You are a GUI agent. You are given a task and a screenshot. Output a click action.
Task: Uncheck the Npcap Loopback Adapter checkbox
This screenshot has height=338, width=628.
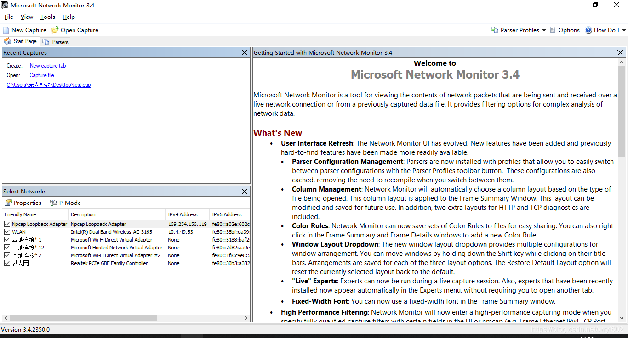click(7, 224)
